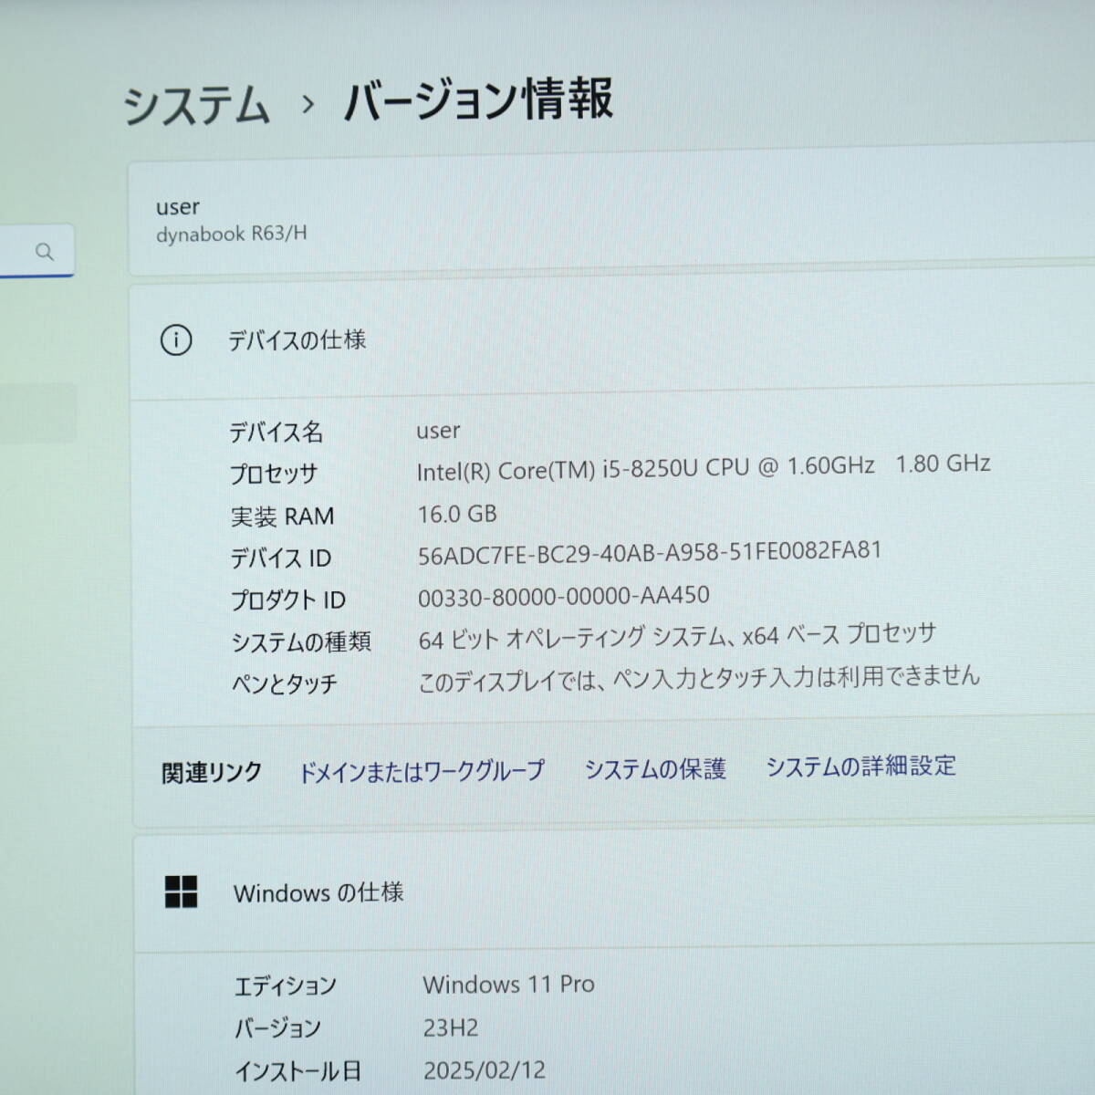Click the デバイス名 label
1095x1095 pixels.
pos(276,432)
